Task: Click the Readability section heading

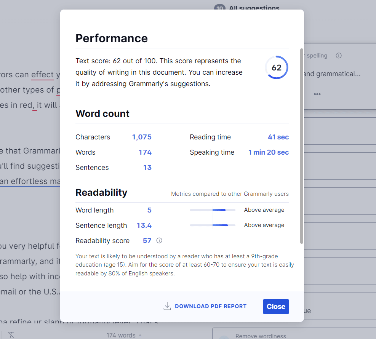Action: click(101, 192)
